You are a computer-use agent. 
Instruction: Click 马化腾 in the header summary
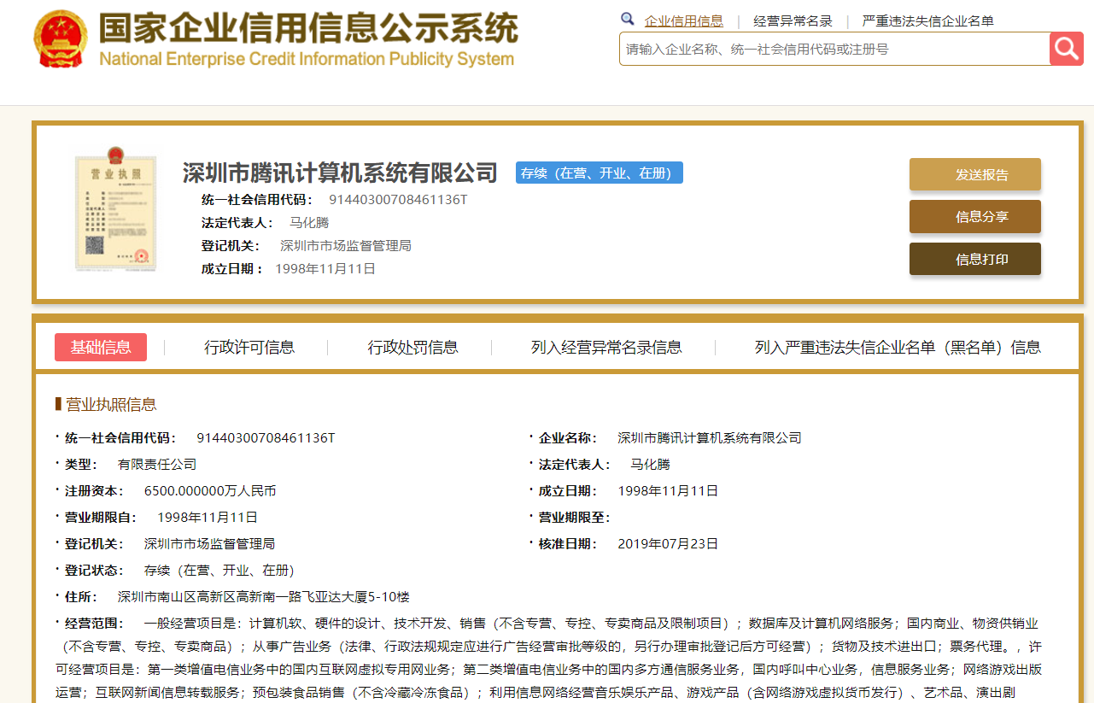click(309, 223)
